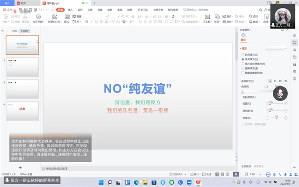This screenshot has height=187, width=299.
Task: Click the Print icon in quick access toolbar
Action: click(x=30, y=10)
